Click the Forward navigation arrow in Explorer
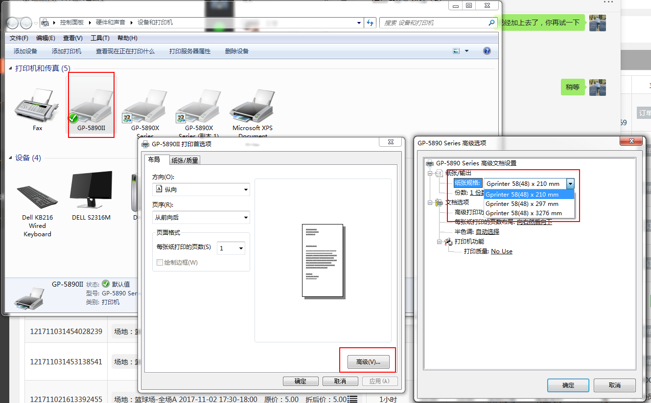Screen dimensions: 651x403 26,23
